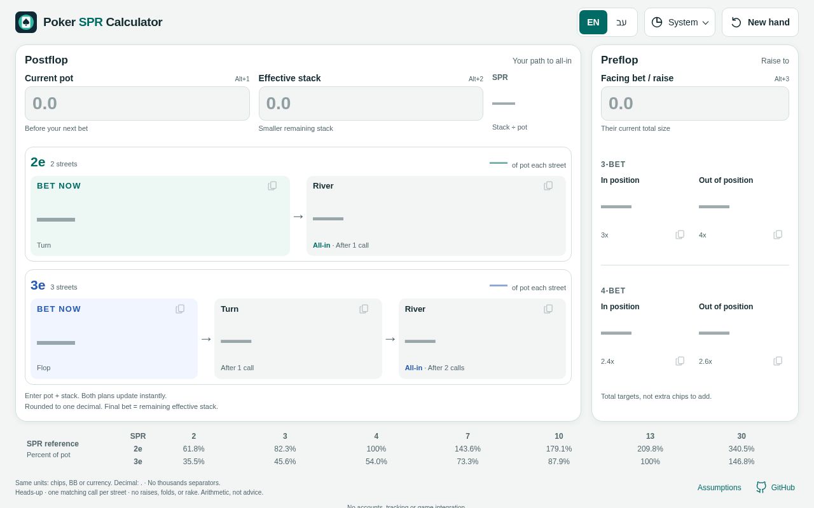Screen dimensions: 814x508
Task: Click the 3e BET NOW card
Action: click(114, 338)
